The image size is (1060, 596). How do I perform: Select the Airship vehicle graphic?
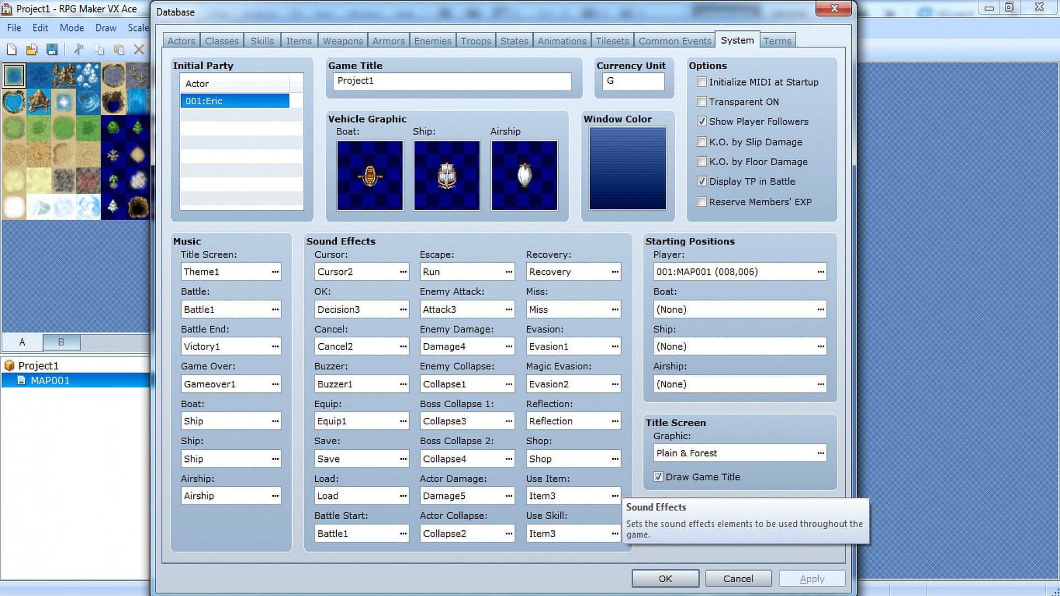tap(524, 175)
